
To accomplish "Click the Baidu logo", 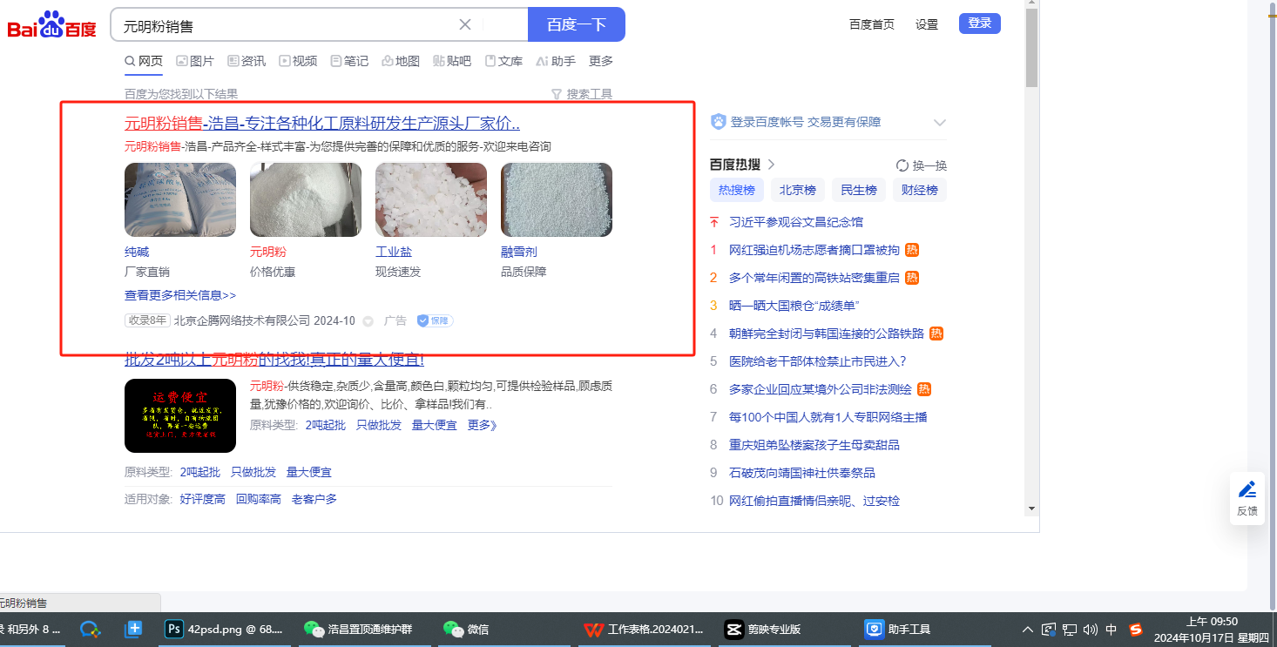I will (x=52, y=26).
